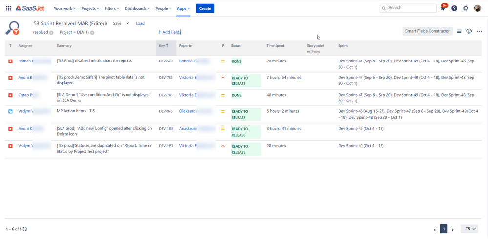Screen dimensions: 488x239
Task: Click the Create button
Action: point(205,8)
